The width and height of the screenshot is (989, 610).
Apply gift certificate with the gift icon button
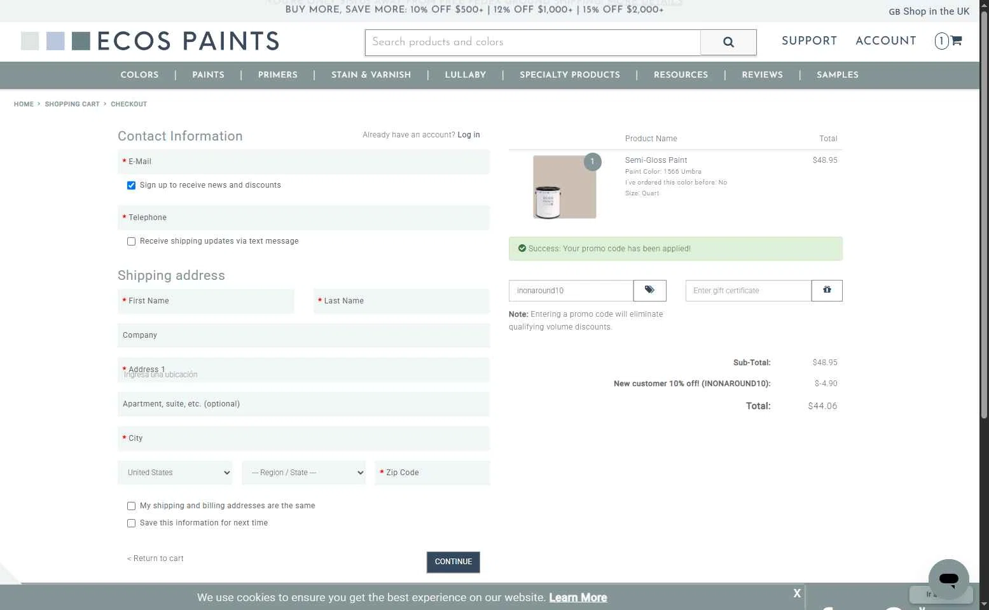827,291
